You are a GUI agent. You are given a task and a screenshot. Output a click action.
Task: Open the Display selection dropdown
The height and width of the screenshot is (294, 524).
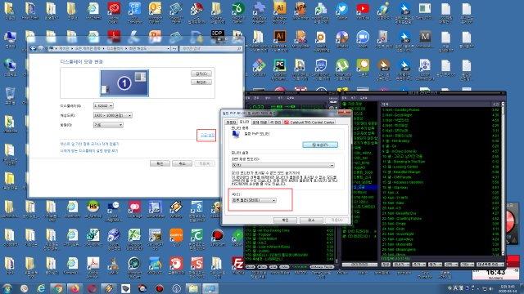pos(103,105)
